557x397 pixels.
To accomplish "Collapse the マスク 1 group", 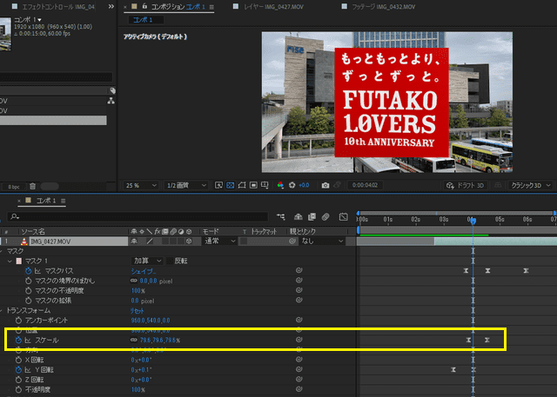I will tap(10, 261).
